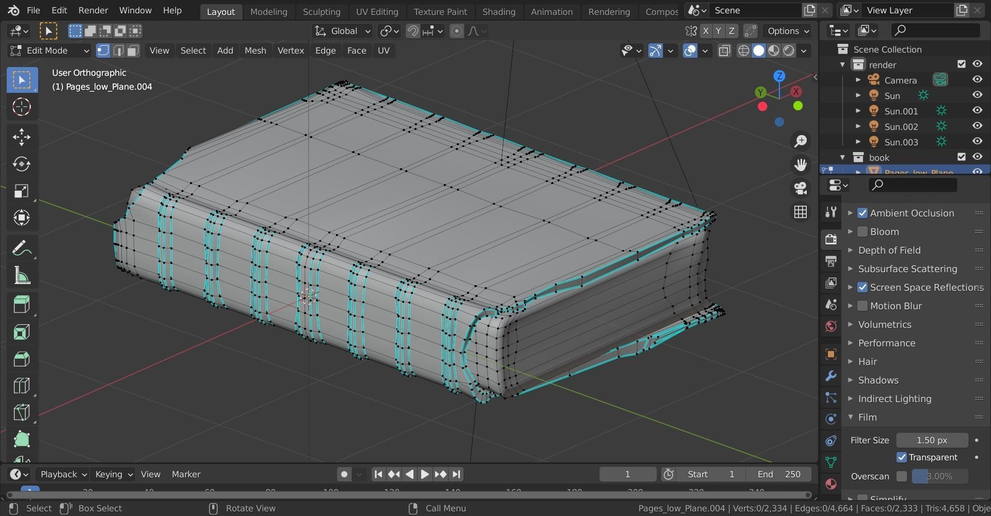This screenshot has width=991, height=516.
Task: Click the zoom viewport gizmo
Action: point(801,141)
